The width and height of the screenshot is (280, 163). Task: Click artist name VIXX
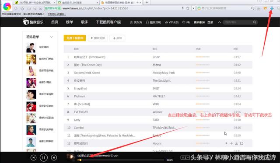pos(156,104)
